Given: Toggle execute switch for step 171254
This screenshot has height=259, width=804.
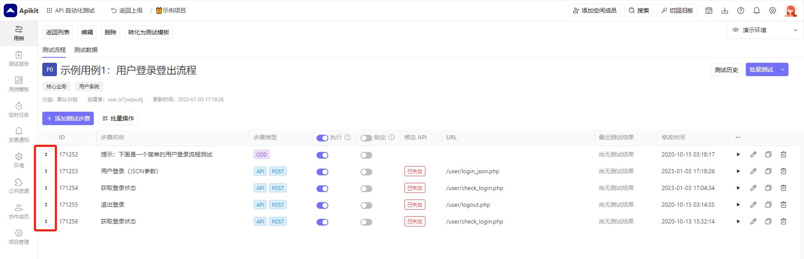Looking at the screenshot, I should pos(322,188).
